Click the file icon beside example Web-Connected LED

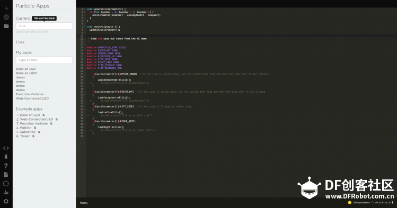[57, 119]
